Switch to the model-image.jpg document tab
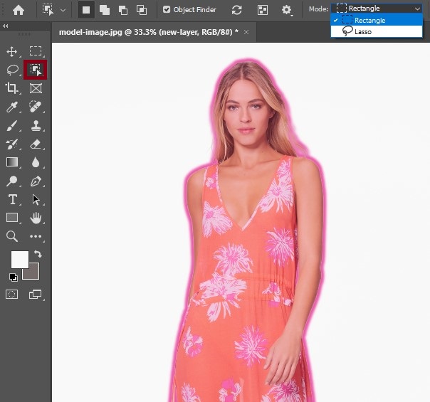Screen dimensions: 430x402 click(x=149, y=32)
